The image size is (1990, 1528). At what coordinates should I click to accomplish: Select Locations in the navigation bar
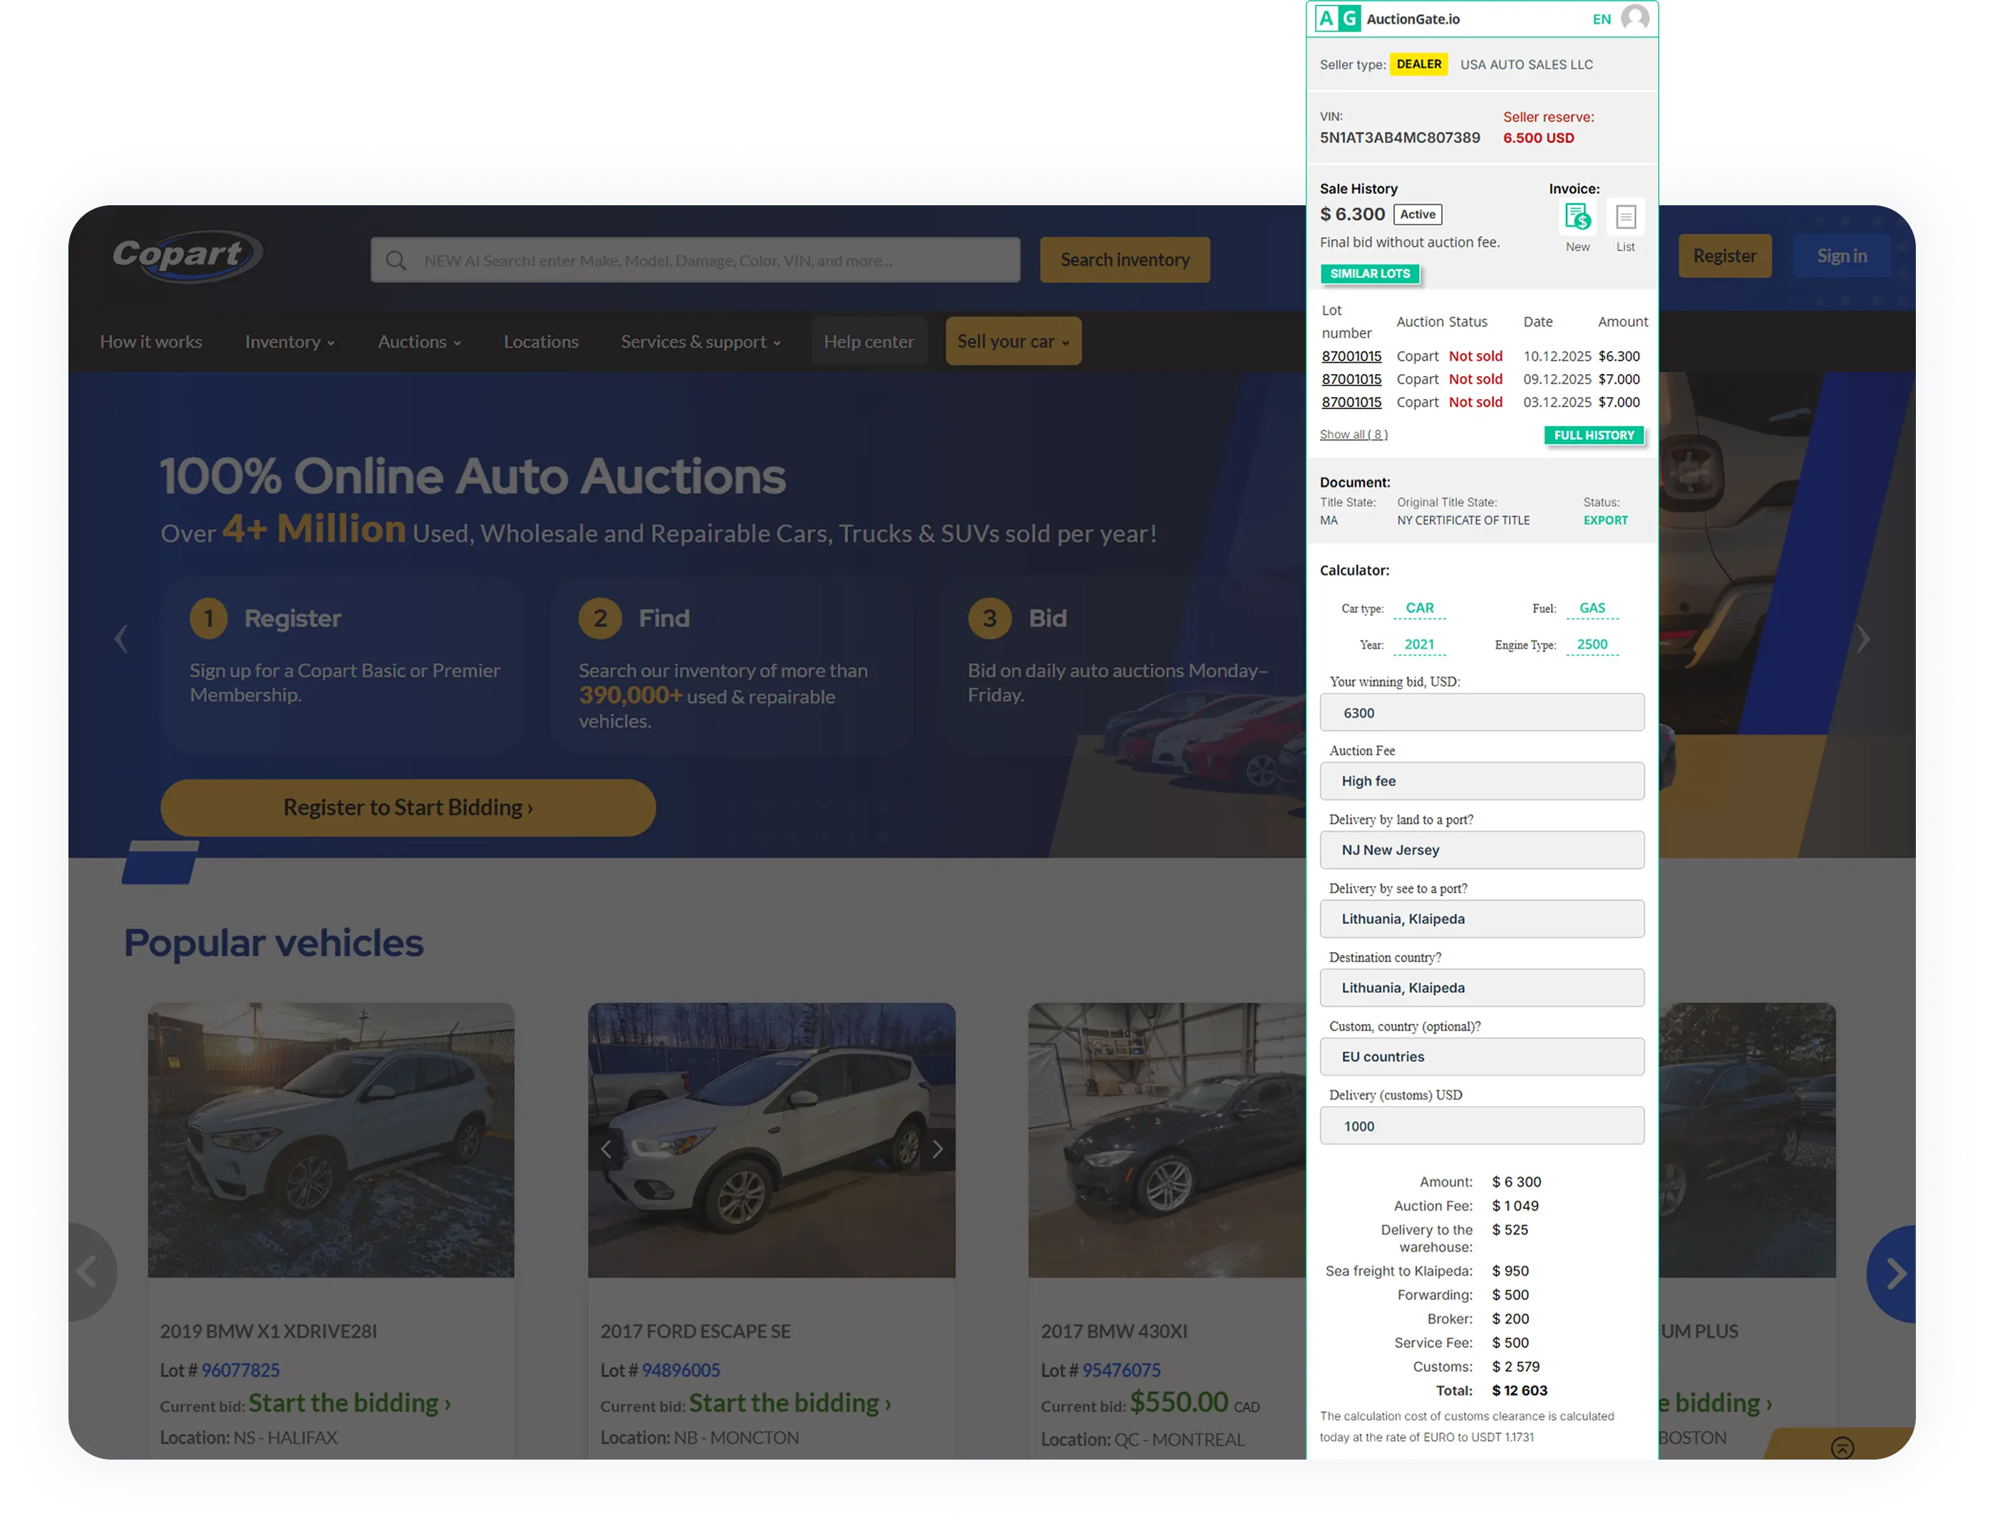click(x=540, y=341)
